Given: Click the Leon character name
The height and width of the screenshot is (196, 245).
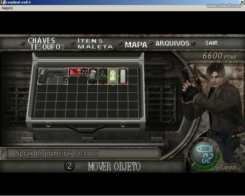Looking at the screenshot, I should click(228, 167).
